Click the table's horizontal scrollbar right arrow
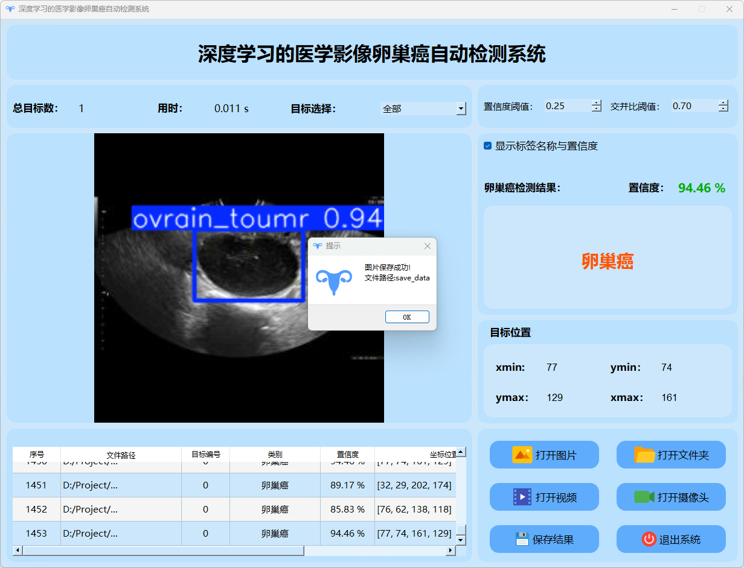744x568 pixels. click(450, 551)
